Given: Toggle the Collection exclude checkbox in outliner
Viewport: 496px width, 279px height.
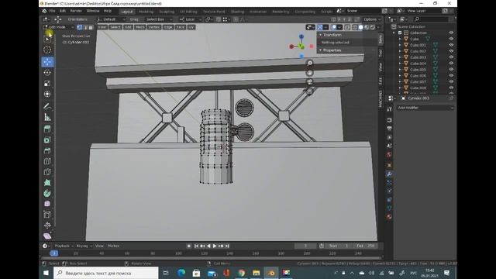Looking at the screenshot, I should tap(400, 33).
